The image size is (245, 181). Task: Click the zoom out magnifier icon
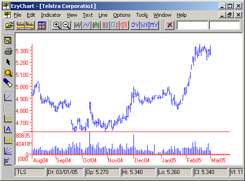66,25
